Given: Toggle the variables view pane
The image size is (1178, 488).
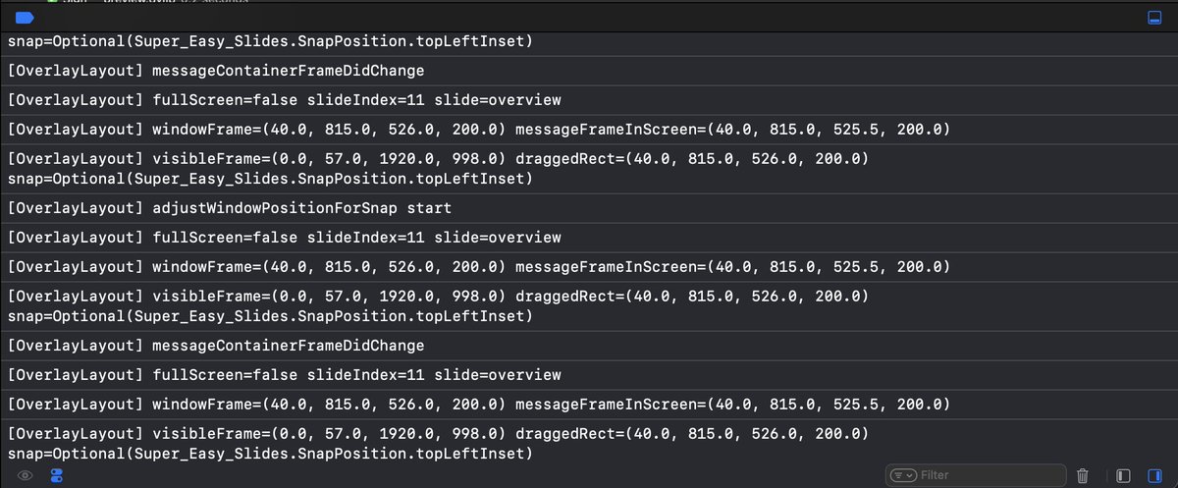Looking at the screenshot, I should click(x=1125, y=475).
